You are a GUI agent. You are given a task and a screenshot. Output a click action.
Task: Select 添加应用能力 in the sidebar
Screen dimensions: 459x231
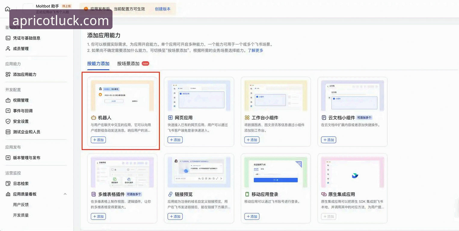[x=25, y=74]
